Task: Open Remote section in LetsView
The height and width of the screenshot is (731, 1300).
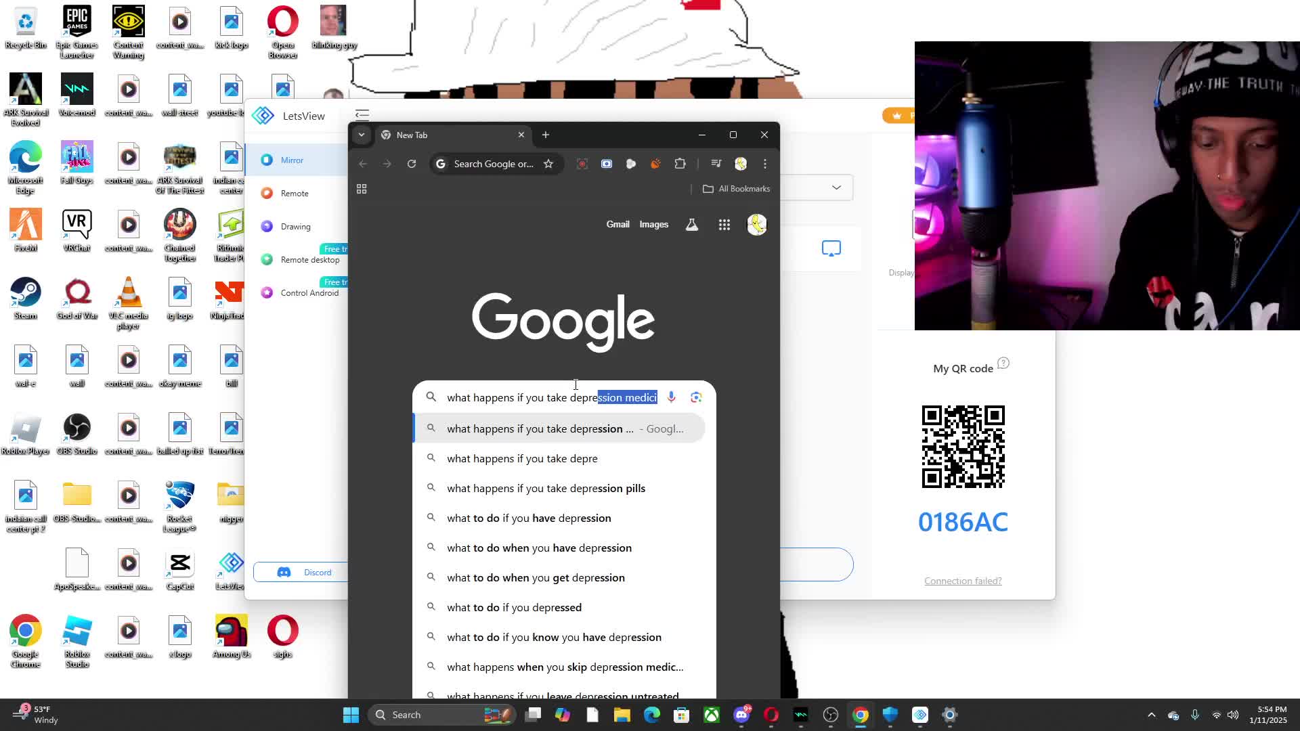Action: click(294, 194)
